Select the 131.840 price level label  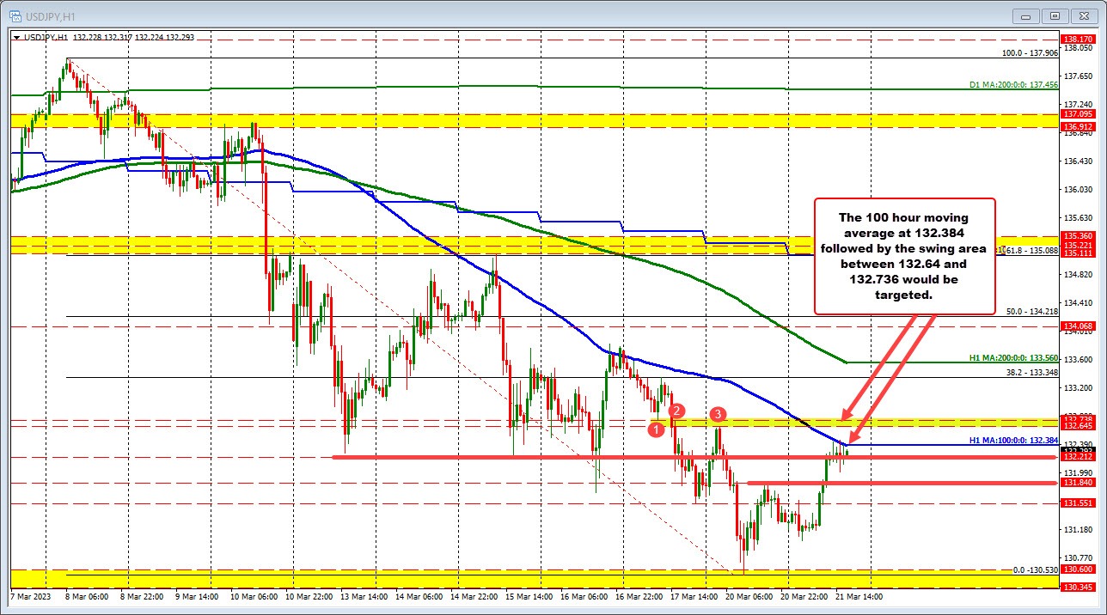1077,483
